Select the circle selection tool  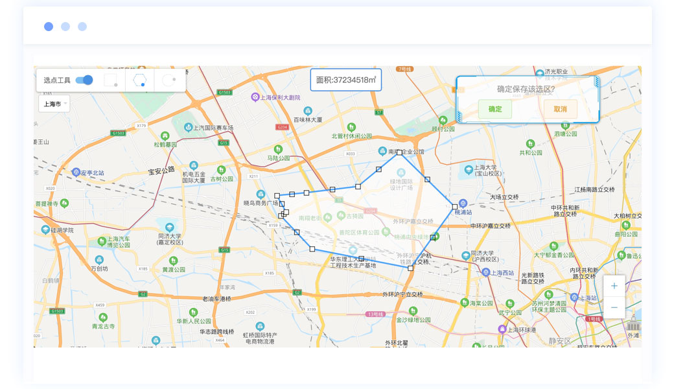169,80
